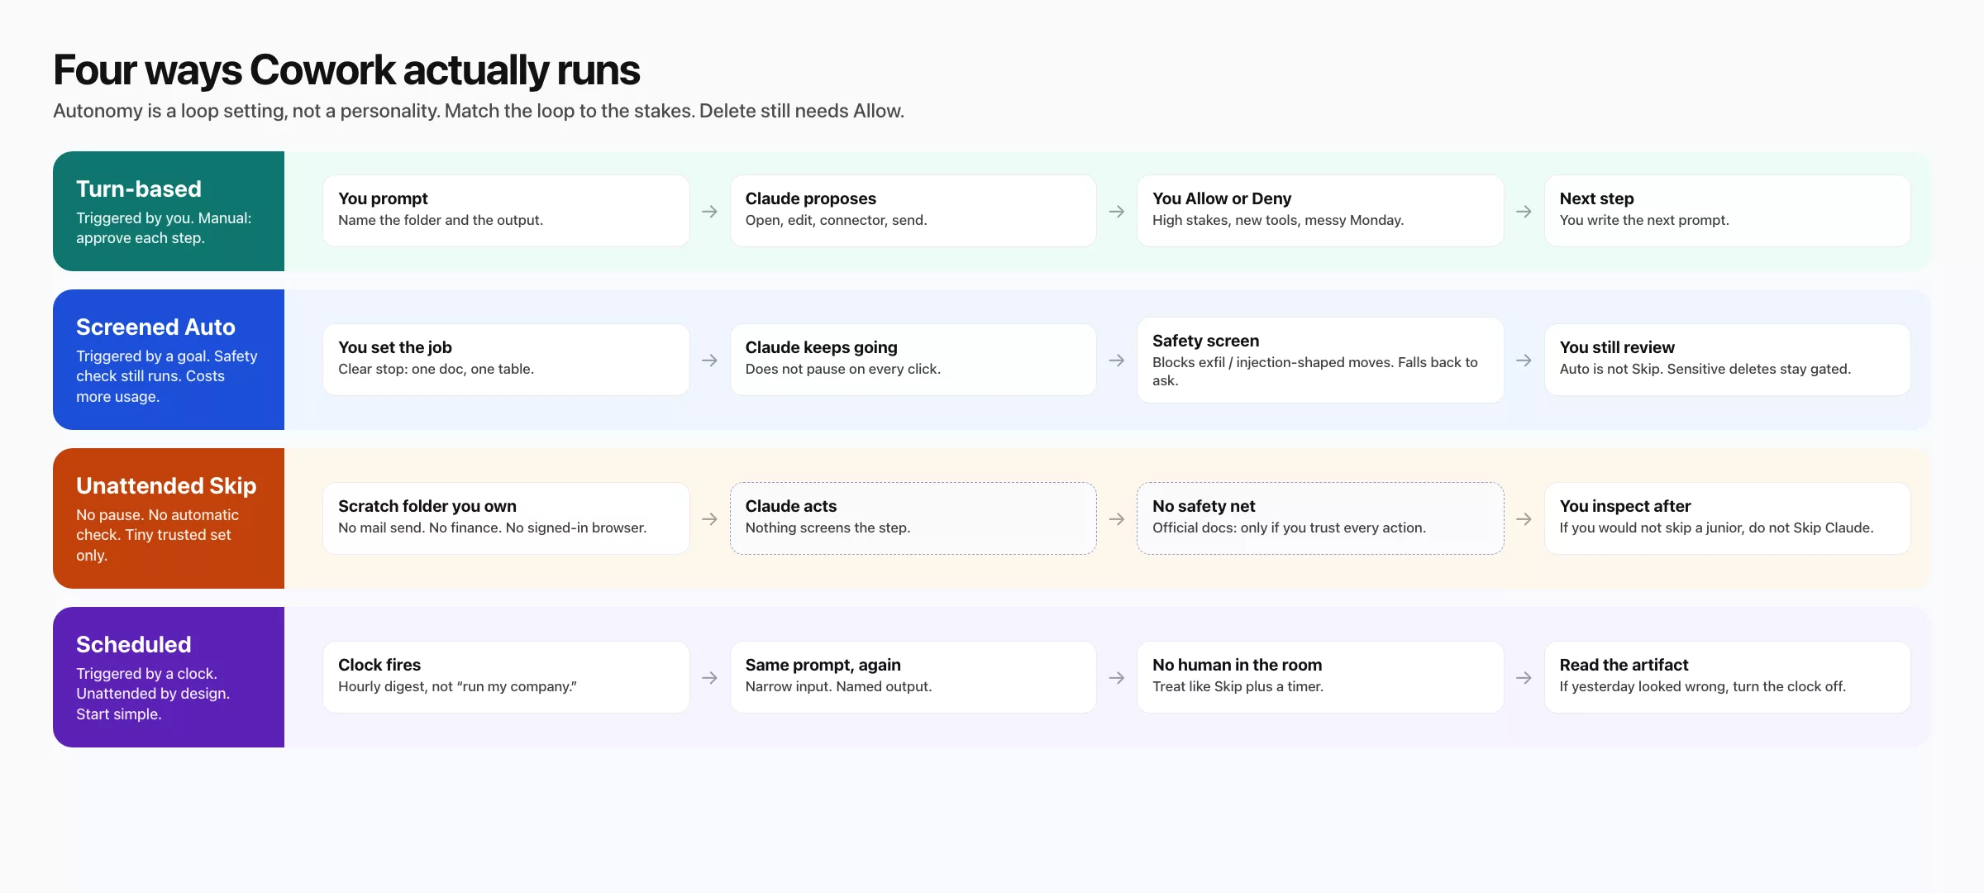Click text 'Treat like Skip plus a timer.'
Screen dimensions: 1984x893
[x=1238, y=686]
